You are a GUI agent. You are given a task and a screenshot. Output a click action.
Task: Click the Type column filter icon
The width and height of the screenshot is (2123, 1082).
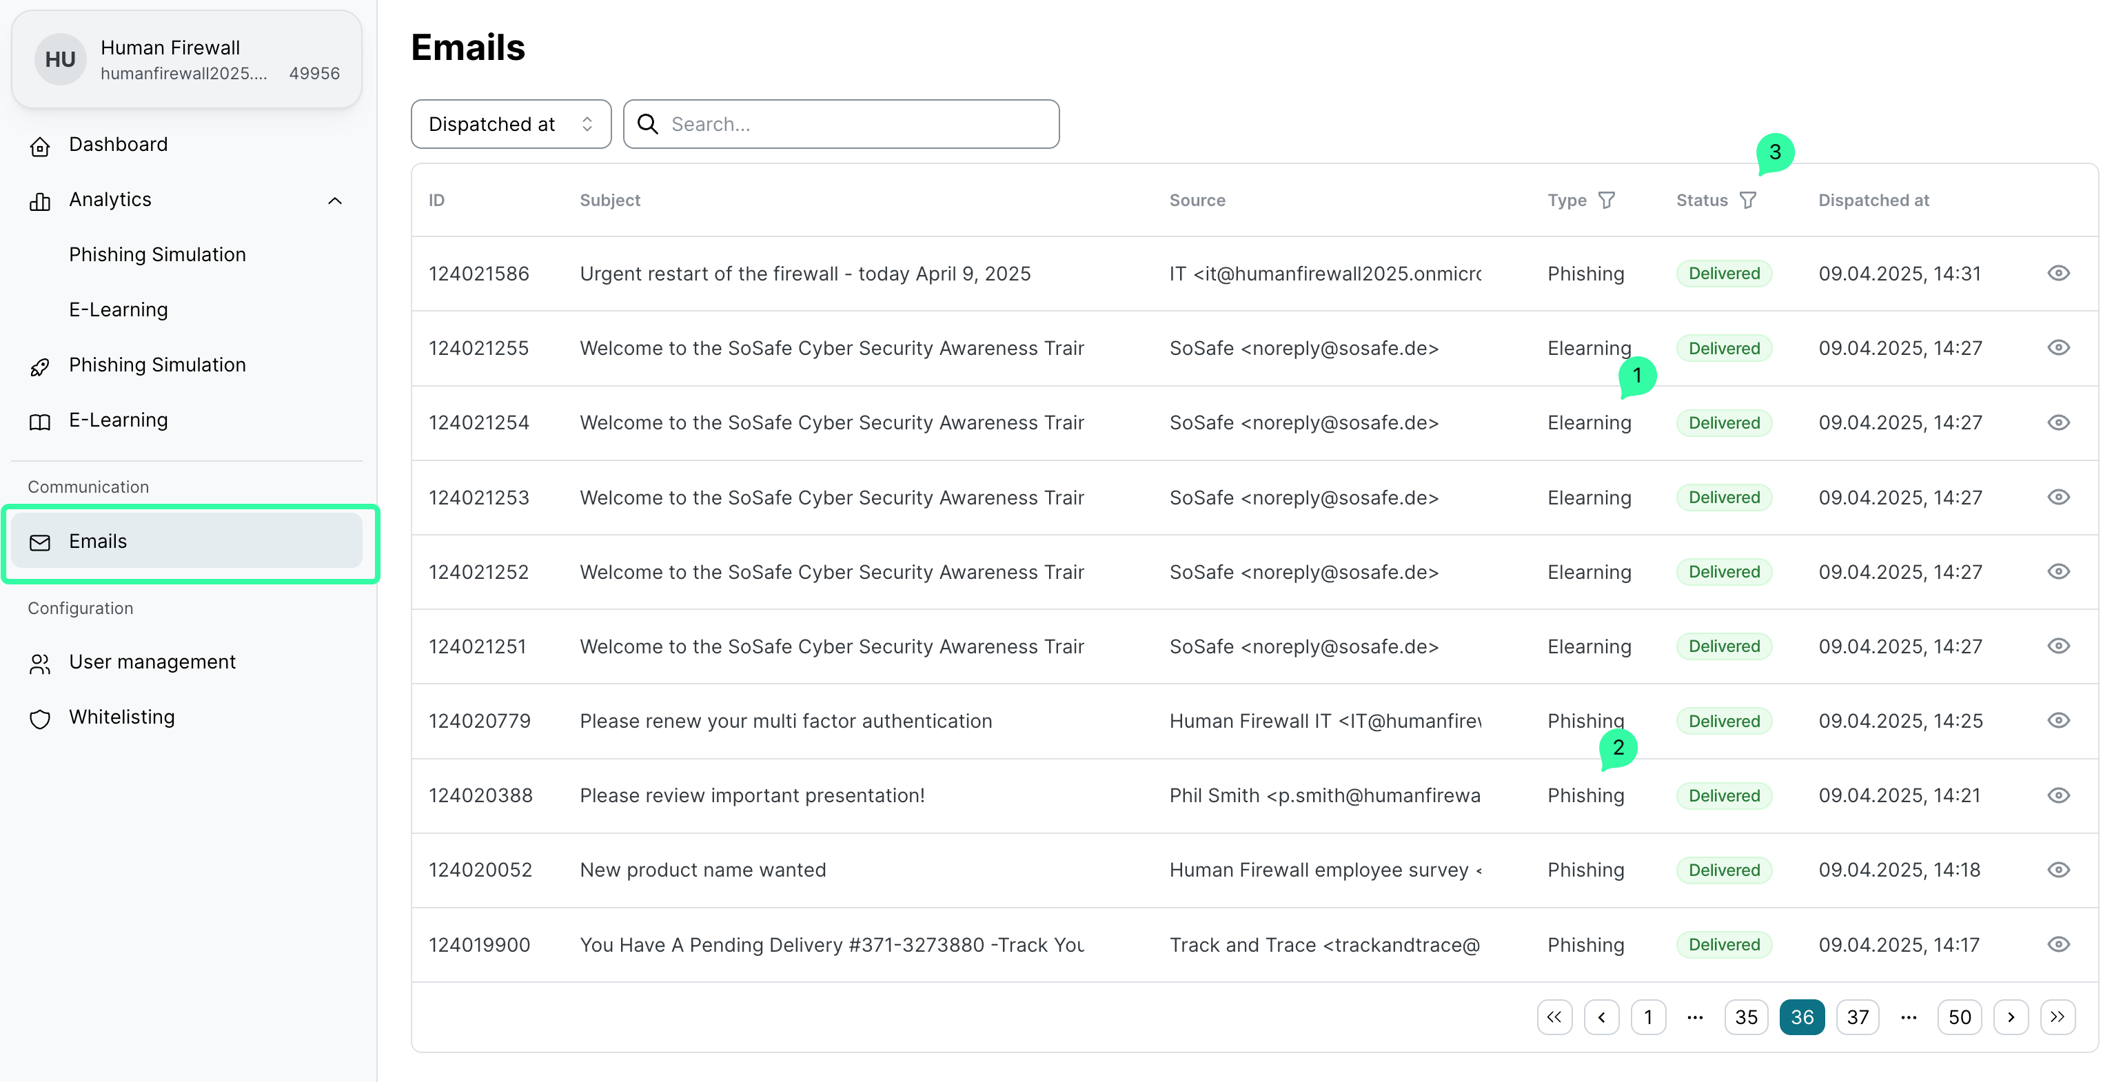point(1606,201)
